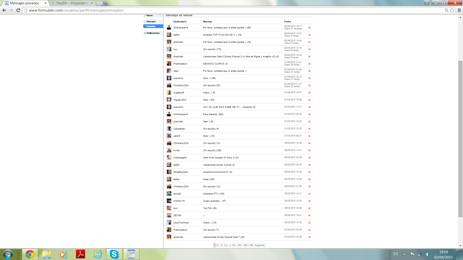463x260 pixels.
Task: Open the miguelLQSA recipient profile
Action: pyautogui.click(x=180, y=100)
